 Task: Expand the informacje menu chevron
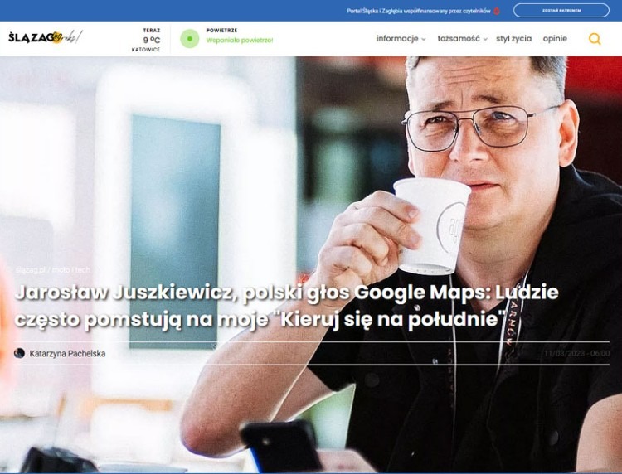coord(424,39)
